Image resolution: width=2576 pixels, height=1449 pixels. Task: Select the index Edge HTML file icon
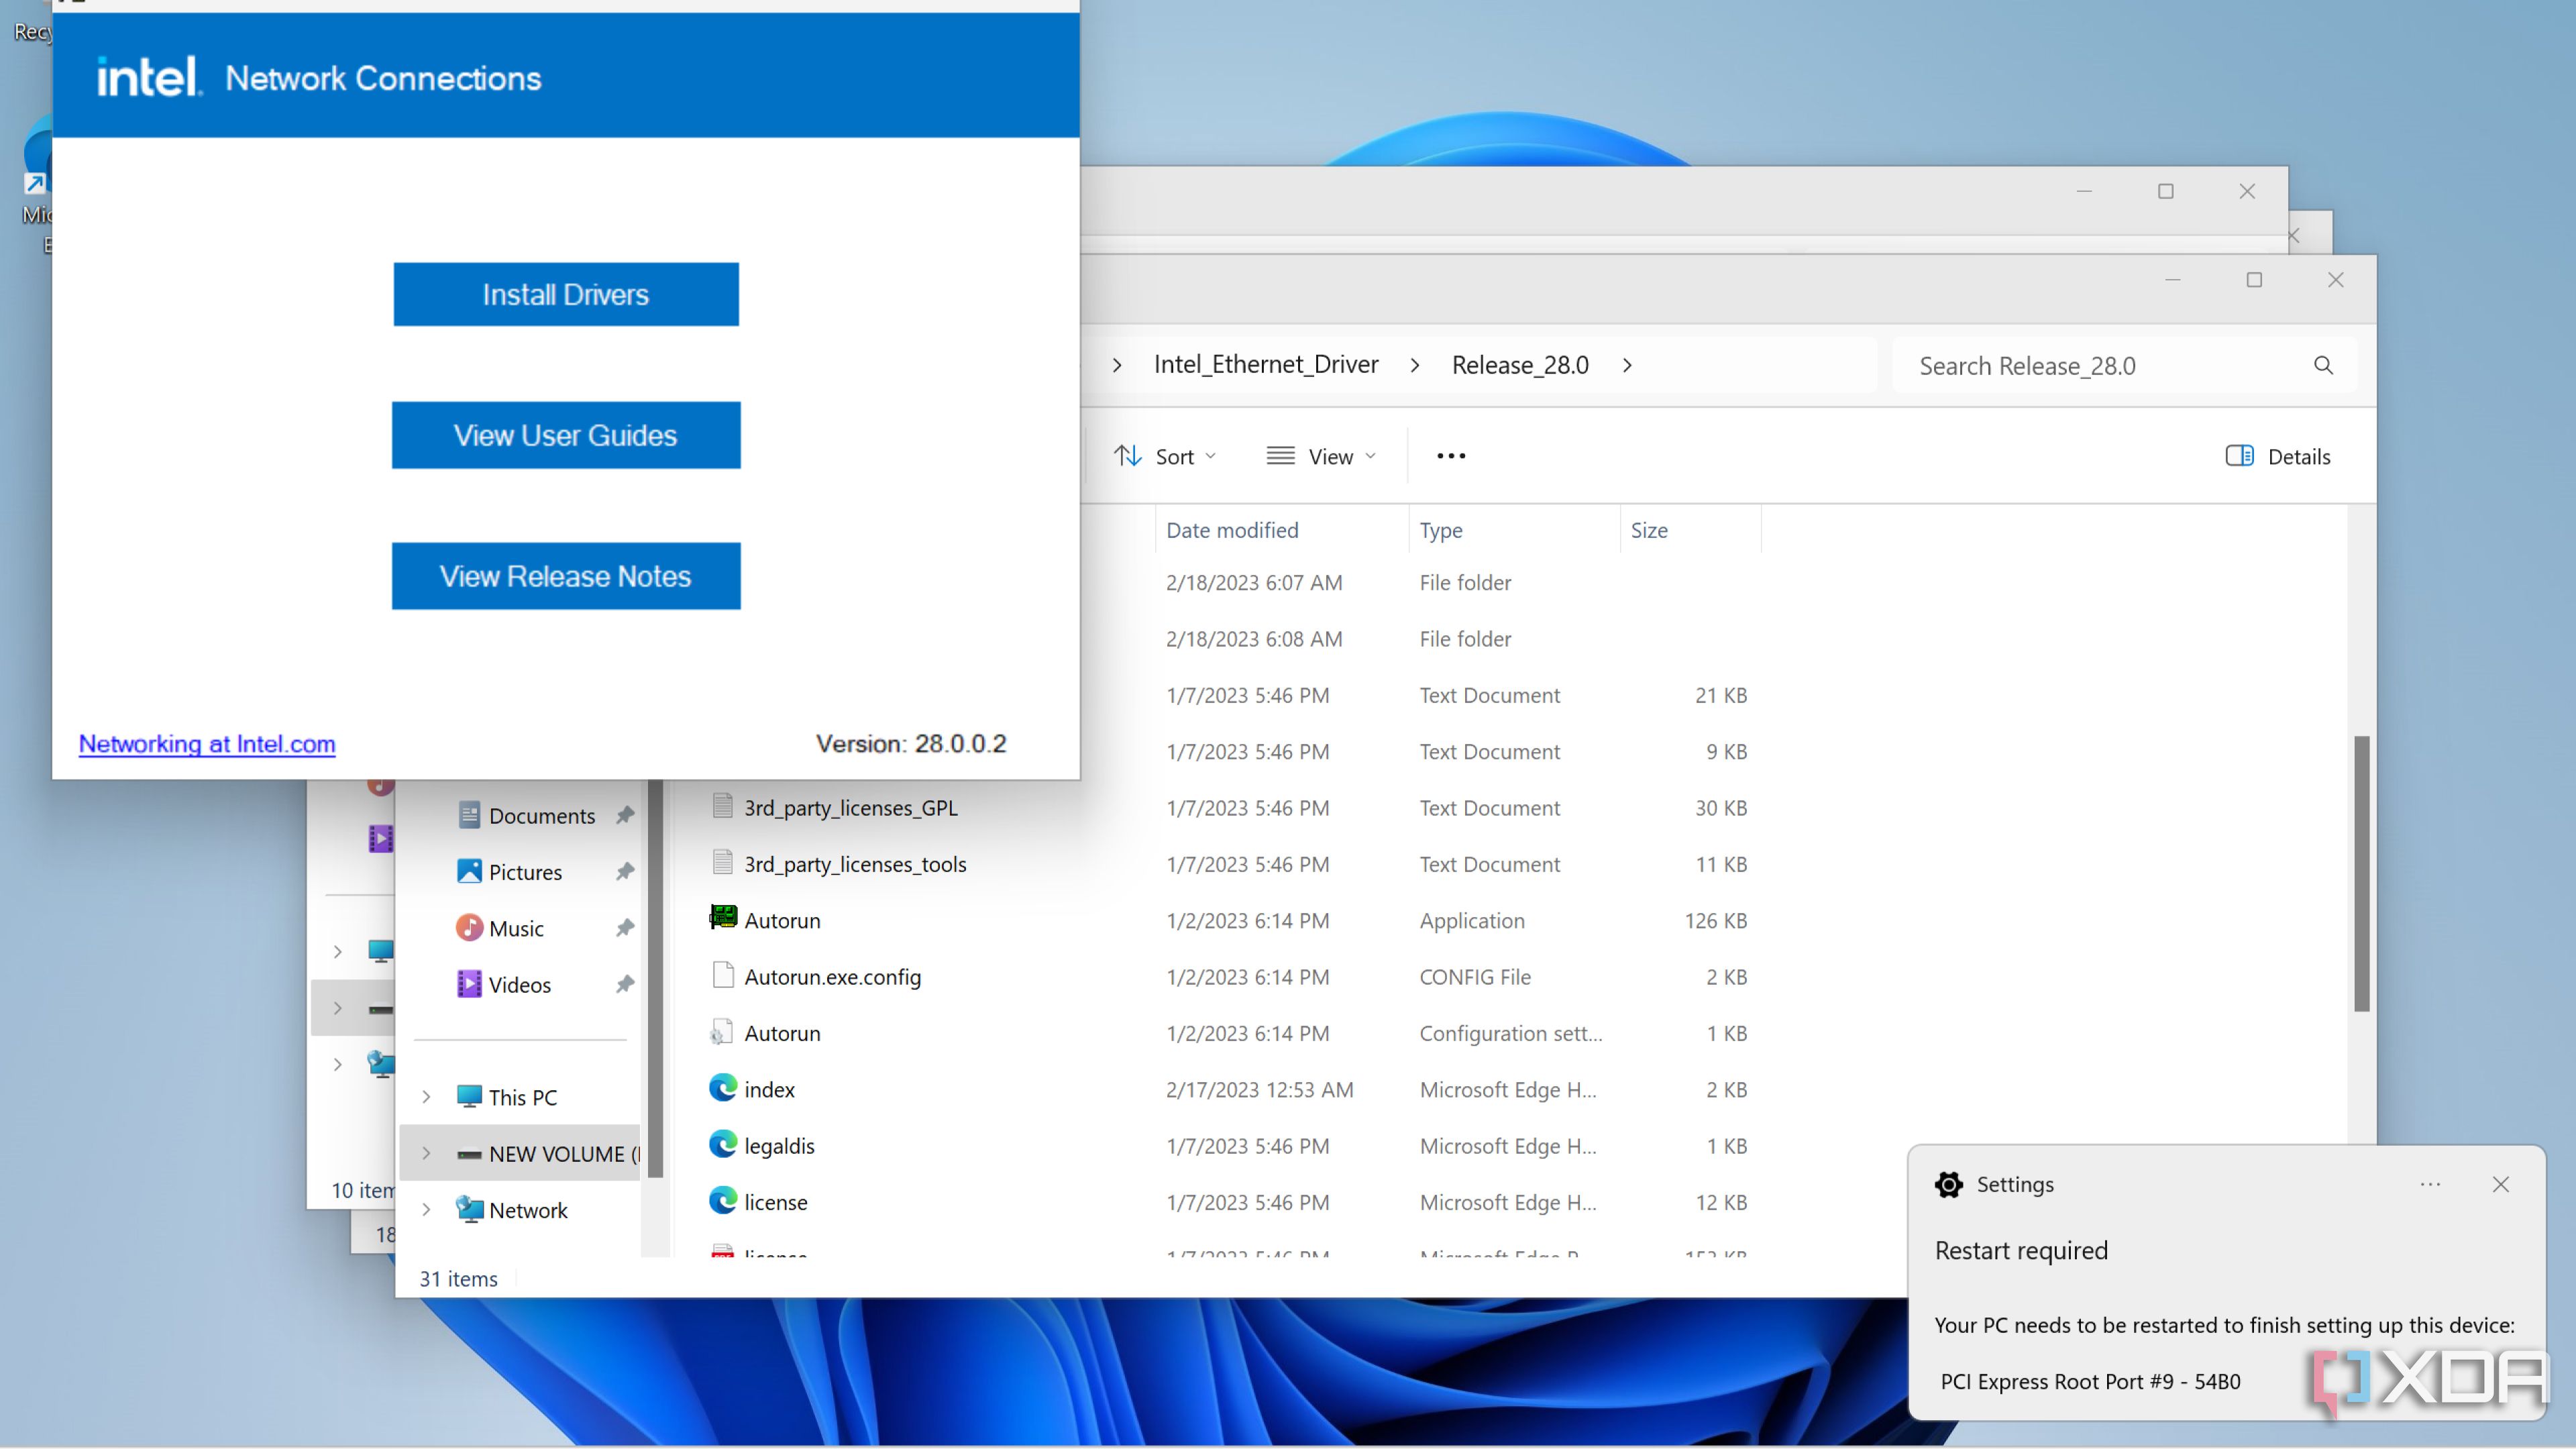[723, 1088]
